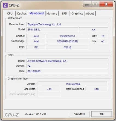This screenshot has height=121, width=116.
Task: Click the chipset Rev. value 10
Action: (x=103, y=36)
